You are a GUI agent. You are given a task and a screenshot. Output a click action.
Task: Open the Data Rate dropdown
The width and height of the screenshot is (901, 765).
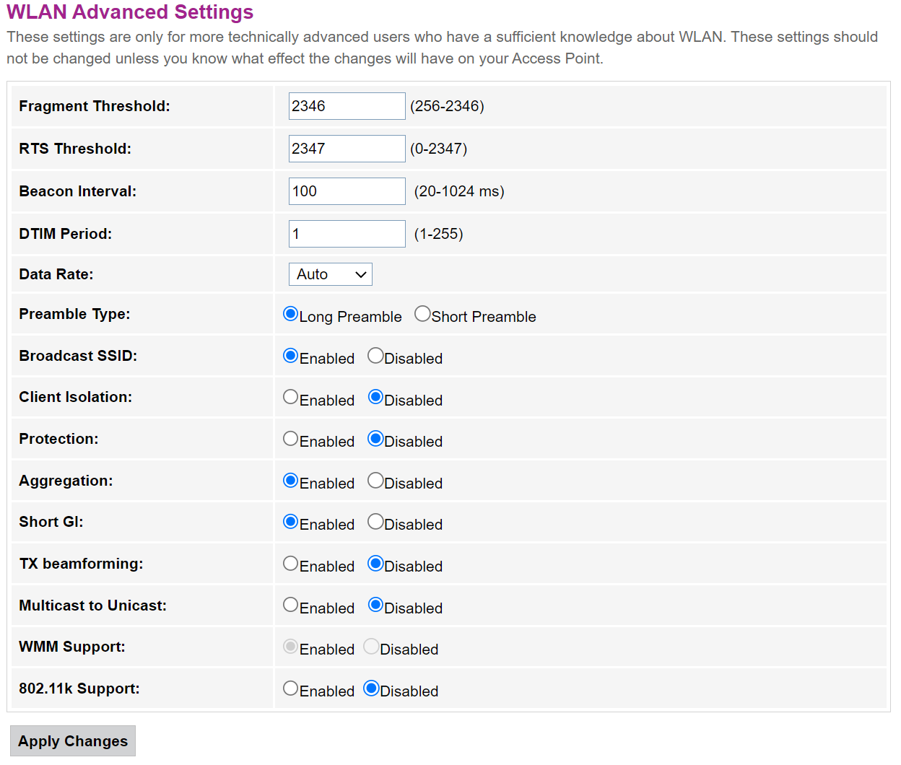[331, 274]
